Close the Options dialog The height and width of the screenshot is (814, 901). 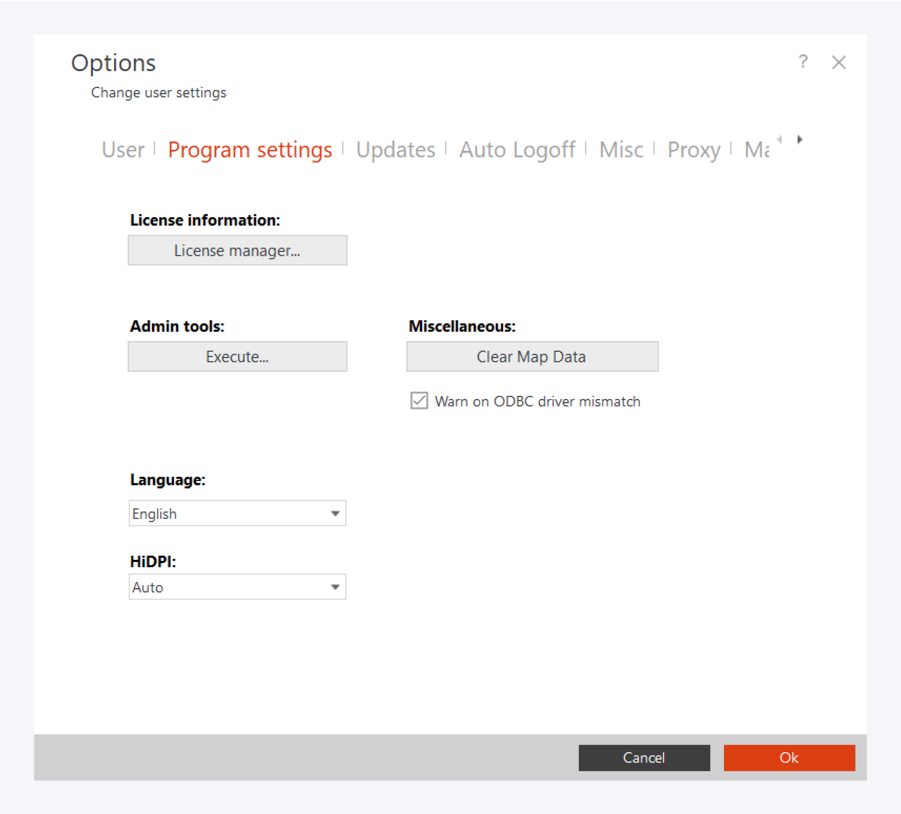coord(838,63)
